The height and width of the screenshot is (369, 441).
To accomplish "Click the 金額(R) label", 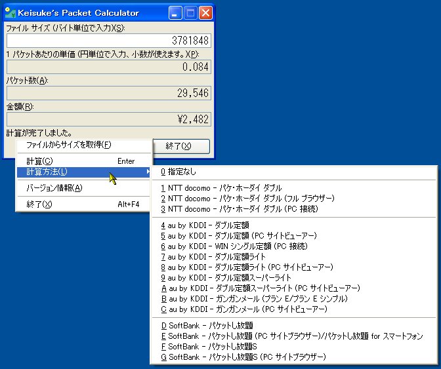I will (20, 107).
